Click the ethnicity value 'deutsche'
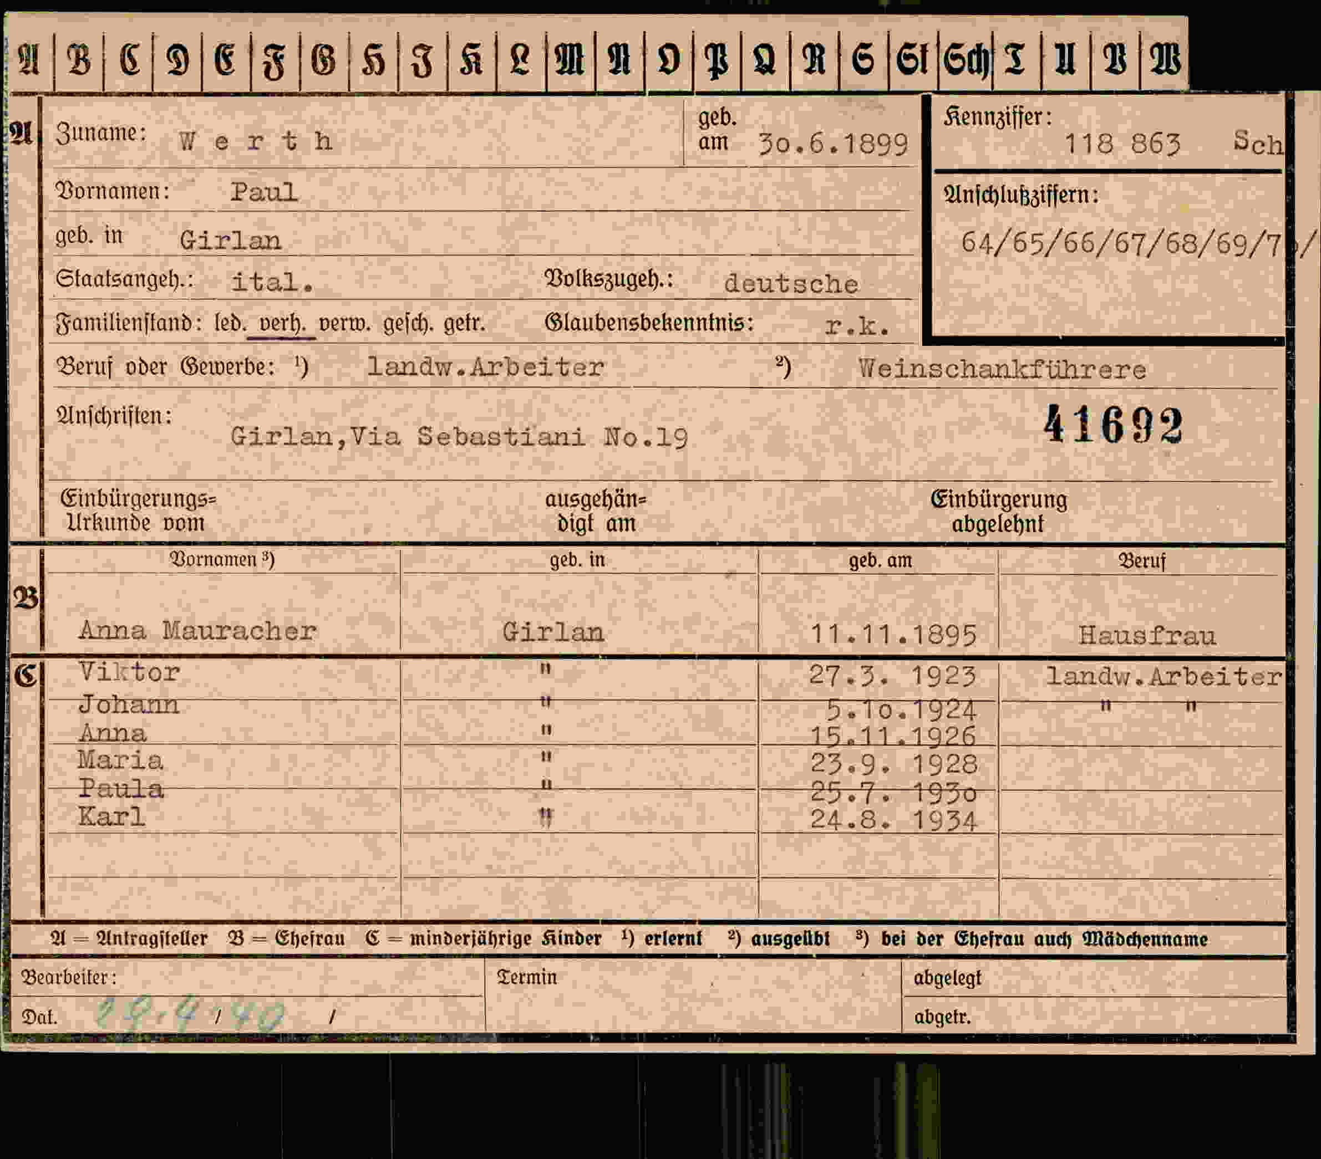The width and height of the screenshot is (1321, 1159). [791, 284]
